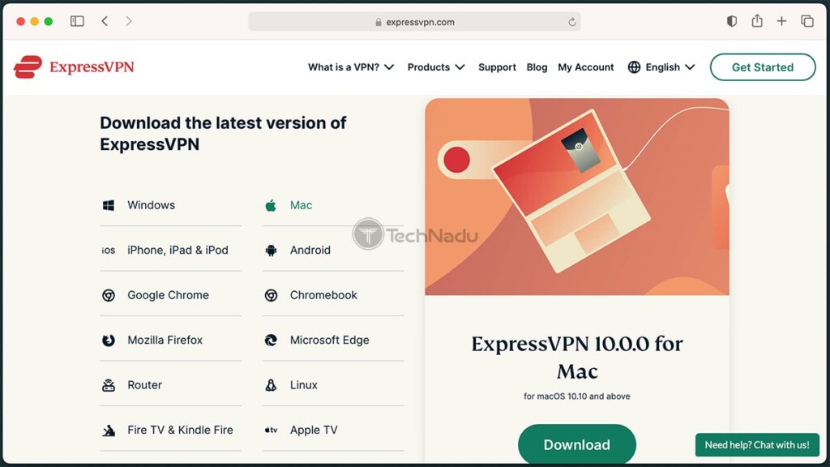Open the Need help? Chat with us! button

coord(757,445)
